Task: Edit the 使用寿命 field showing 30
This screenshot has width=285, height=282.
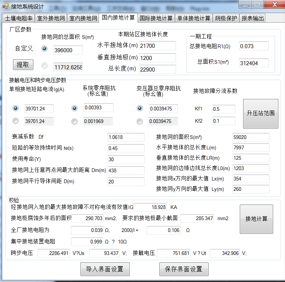Action: [126, 159]
